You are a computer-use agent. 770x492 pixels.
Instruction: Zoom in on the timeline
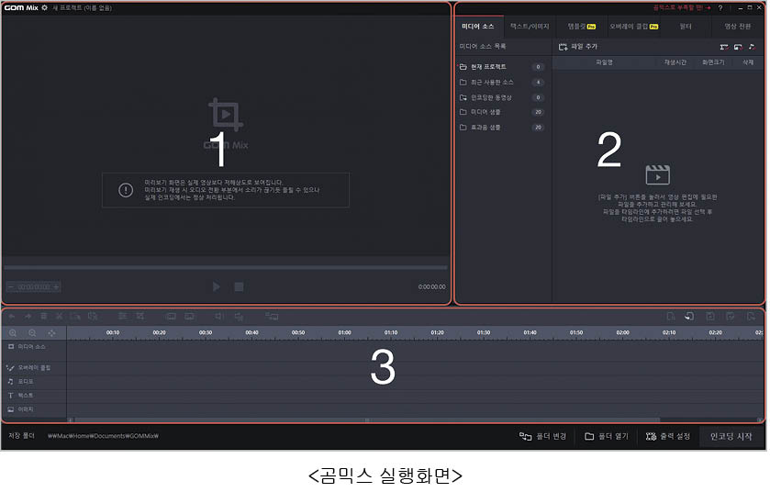13,334
